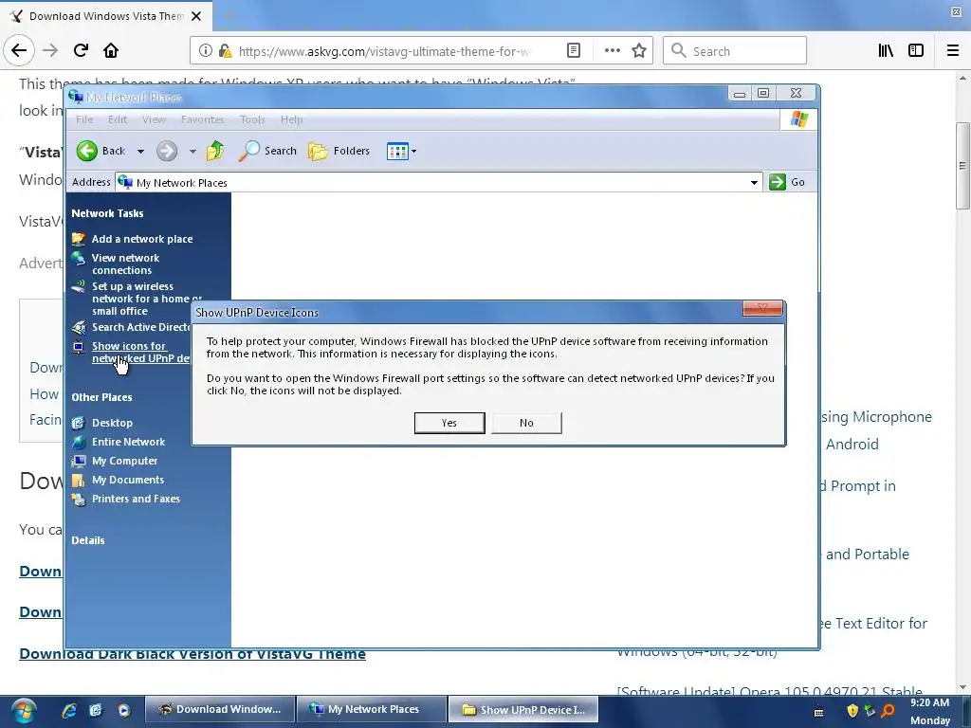Screen dimensions: 971x728
Task: Click the Desktop icon in Other Places
Action: pyautogui.click(x=79, y=423)
